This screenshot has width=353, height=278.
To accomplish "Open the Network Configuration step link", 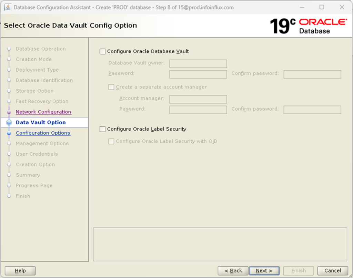I will tap(43, 112).
